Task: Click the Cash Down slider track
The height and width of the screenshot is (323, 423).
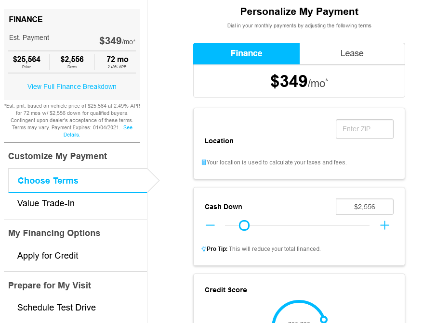Action: (297, 225)
